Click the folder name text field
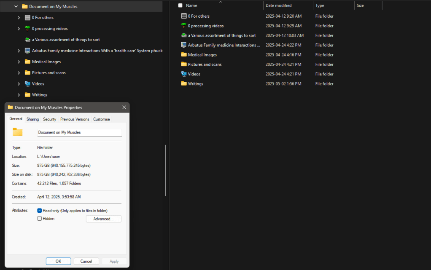Screen dimensions: 431x270 point(79,132)
